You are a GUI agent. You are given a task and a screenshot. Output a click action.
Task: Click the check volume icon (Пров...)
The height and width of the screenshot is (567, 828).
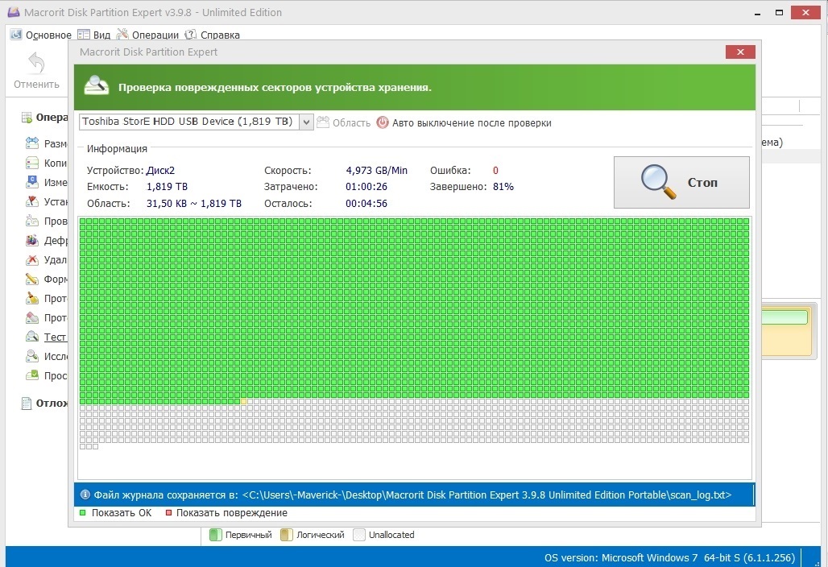tap(32, 221)
